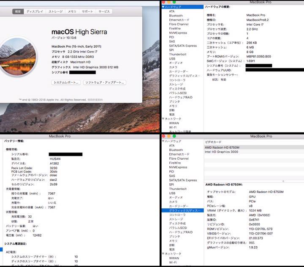Click the green zoom button of hardware overview window

click(x=174, y=2)
